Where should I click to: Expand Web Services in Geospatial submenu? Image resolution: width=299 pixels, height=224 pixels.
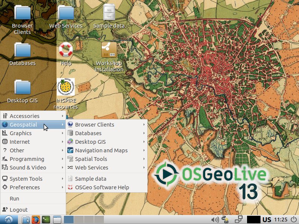107,167
